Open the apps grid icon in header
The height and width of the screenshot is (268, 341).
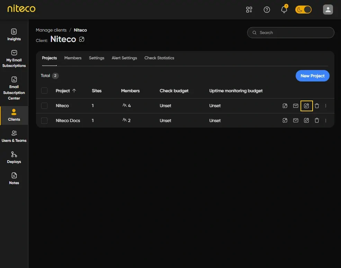pos(249,10)
